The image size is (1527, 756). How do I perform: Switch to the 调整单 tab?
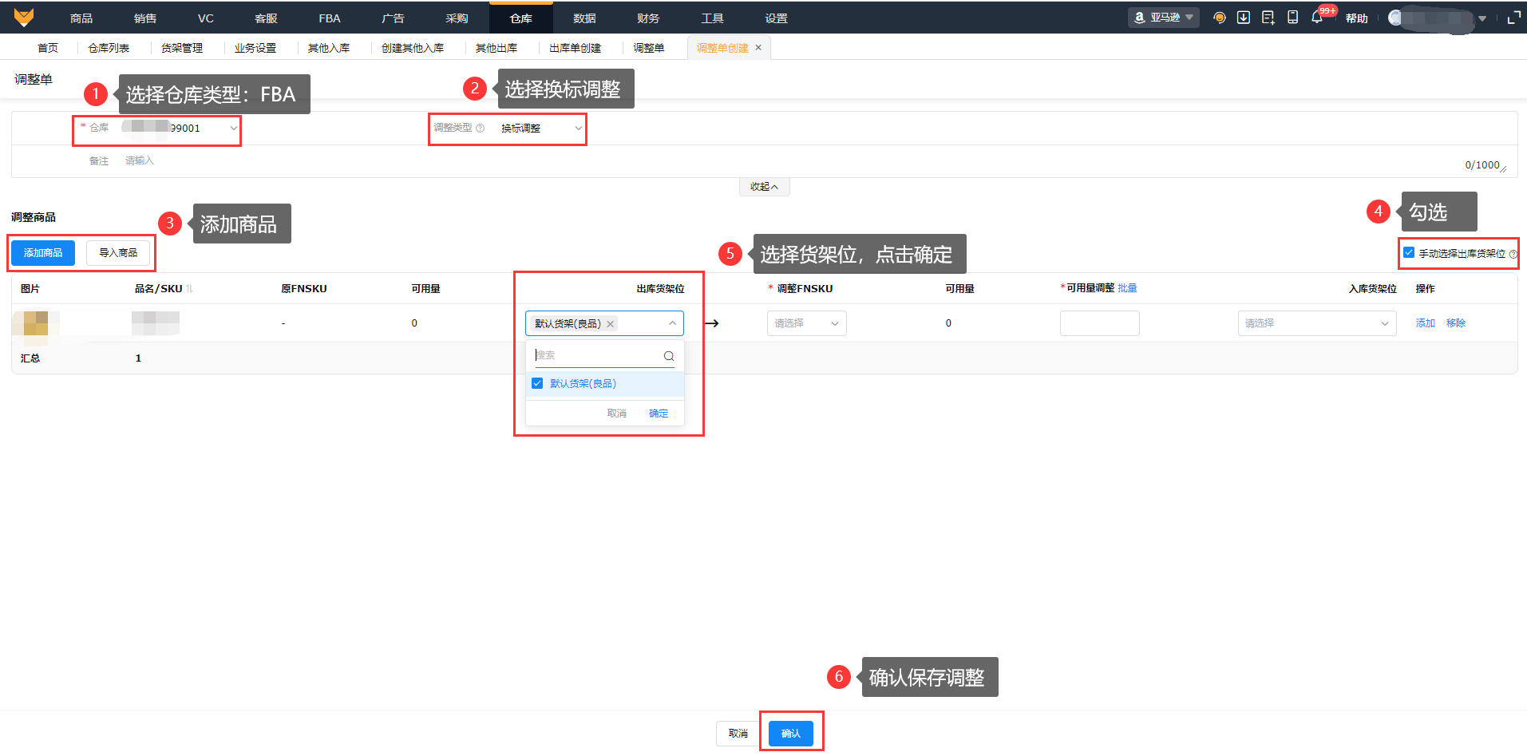click(649, 48)
